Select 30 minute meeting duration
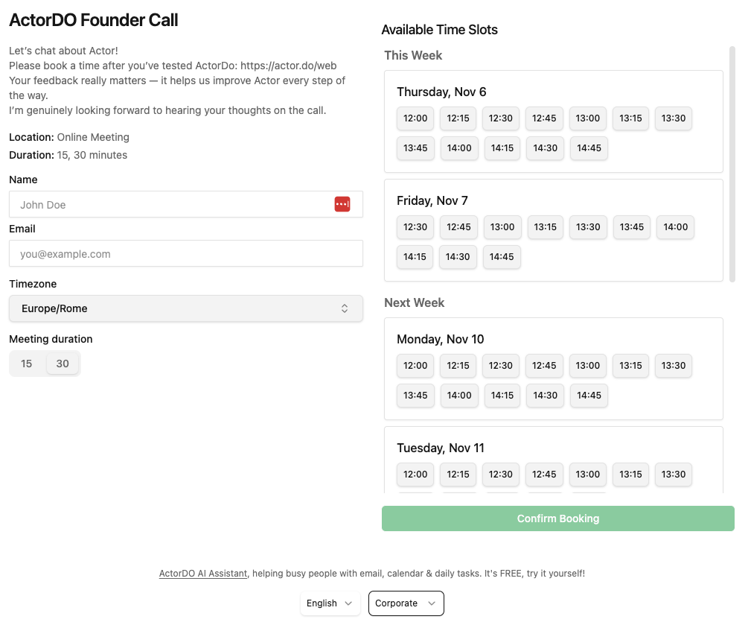This screenshot has width=748, height=628. (63, 364)
